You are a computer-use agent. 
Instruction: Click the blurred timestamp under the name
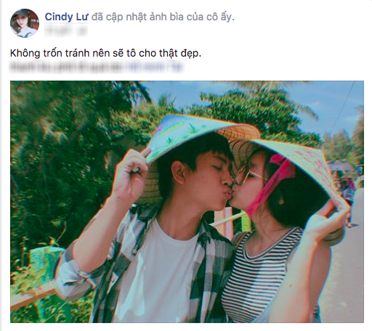coord(66,31)
